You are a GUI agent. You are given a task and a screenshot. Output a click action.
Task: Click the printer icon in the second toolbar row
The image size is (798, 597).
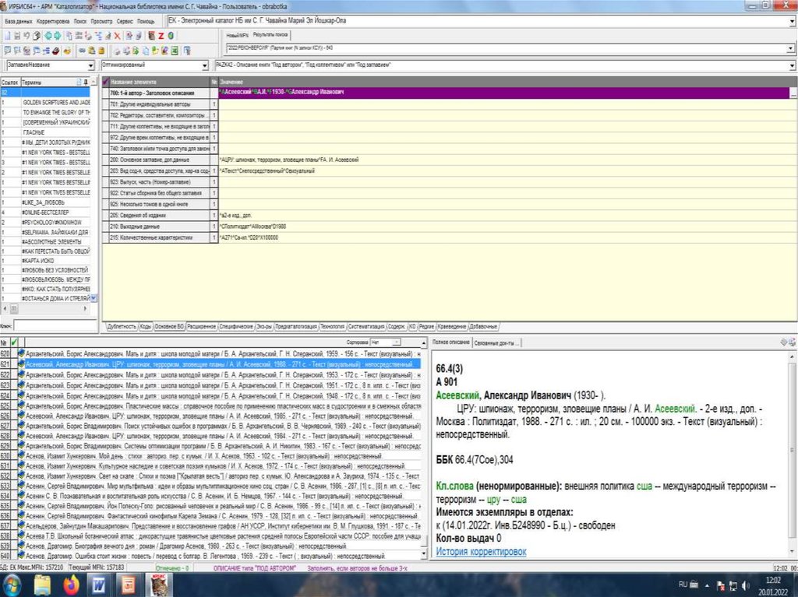(x=117, y=51)
